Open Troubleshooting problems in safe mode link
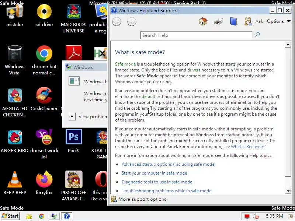Image resolution: width=295 pixels, height=221 pixels. (167, 191)
